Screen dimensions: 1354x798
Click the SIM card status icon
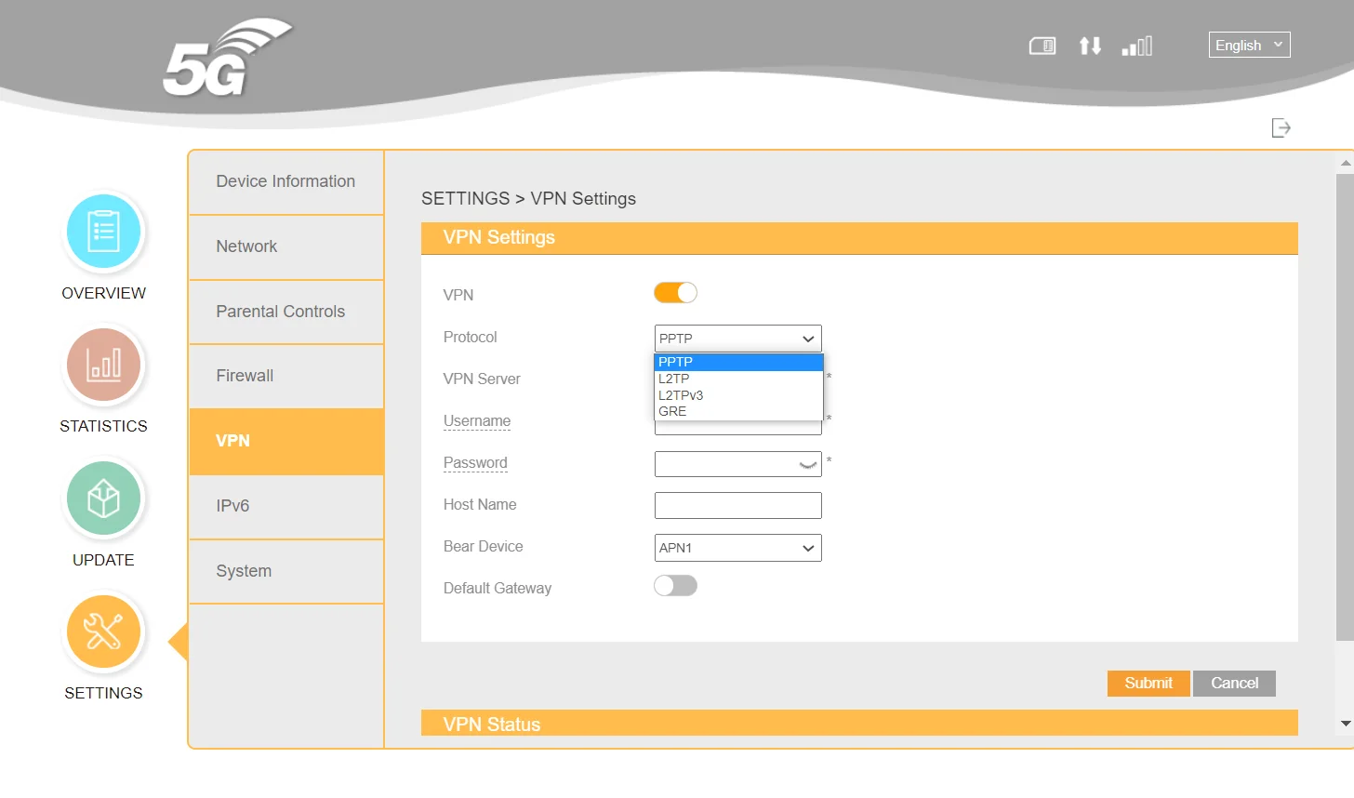(1042, 46)
